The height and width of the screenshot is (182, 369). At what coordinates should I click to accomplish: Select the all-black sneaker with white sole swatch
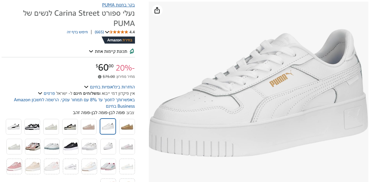pos(71,147)
